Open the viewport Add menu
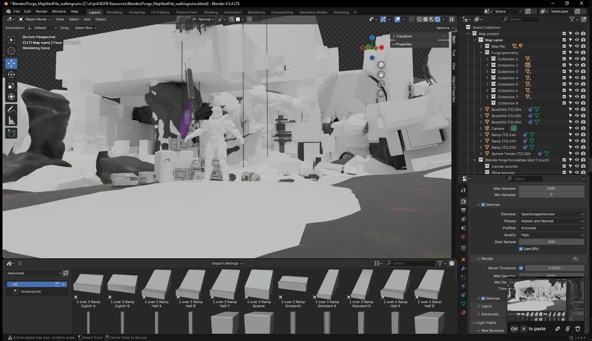 (x=87, y=19)
